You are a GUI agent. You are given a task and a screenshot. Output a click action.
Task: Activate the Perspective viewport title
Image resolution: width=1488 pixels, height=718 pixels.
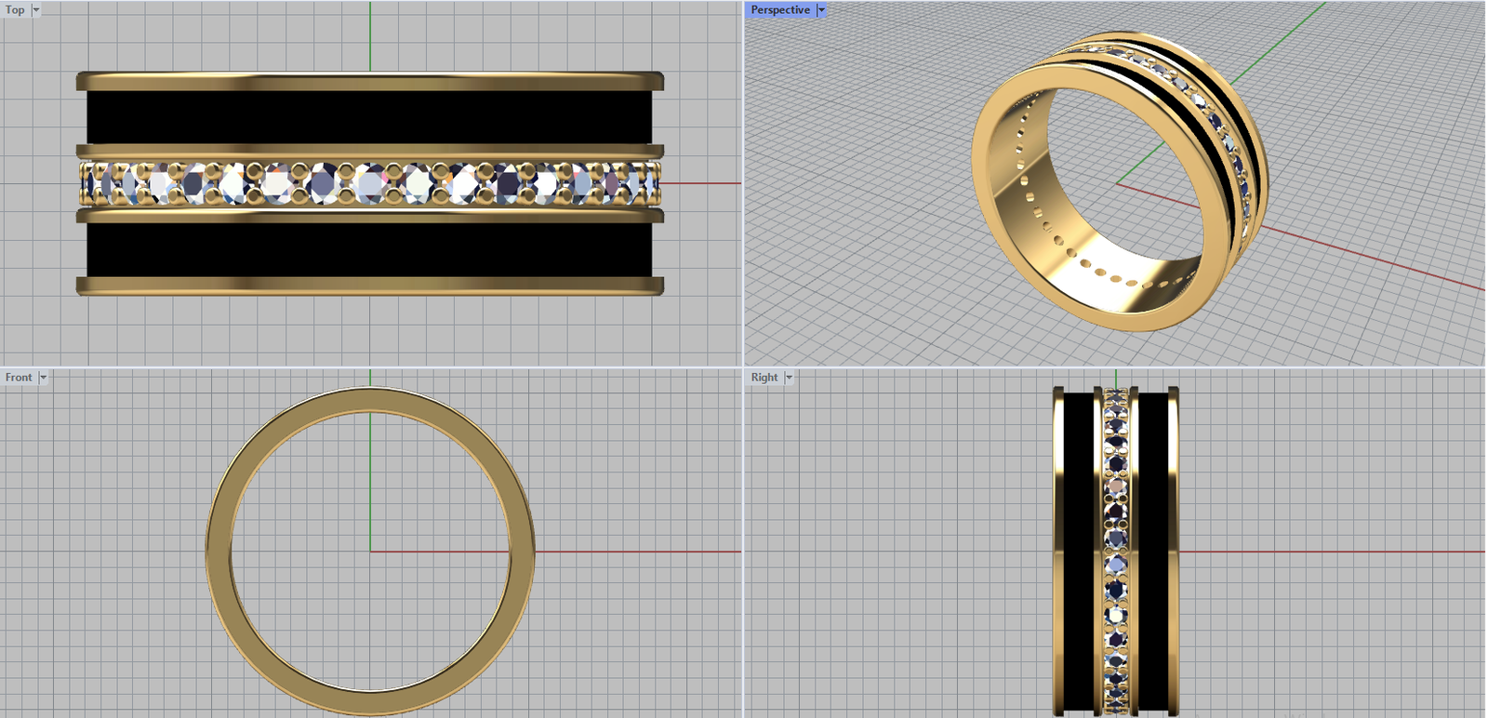779,10
